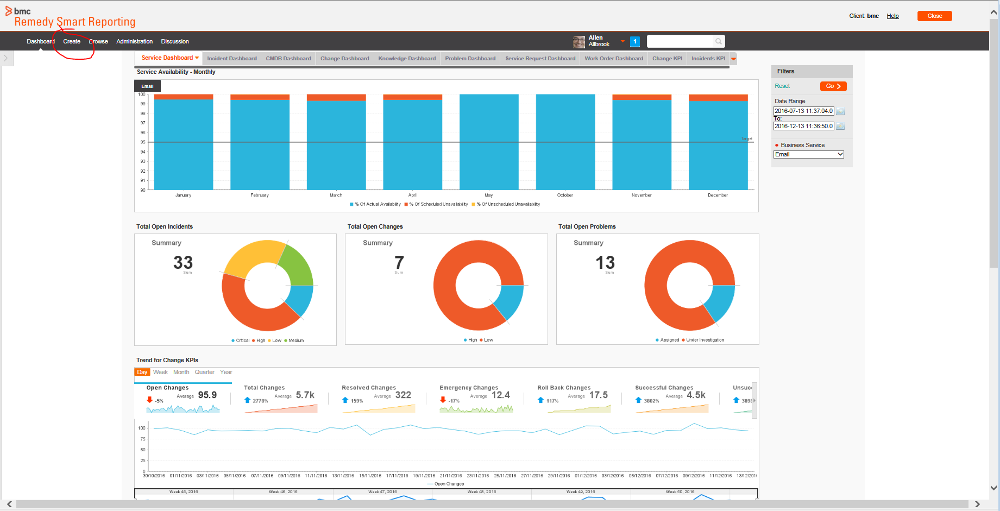
Task: Click Allen Allbrook's profile avatar
Action: tap(579, 42)
